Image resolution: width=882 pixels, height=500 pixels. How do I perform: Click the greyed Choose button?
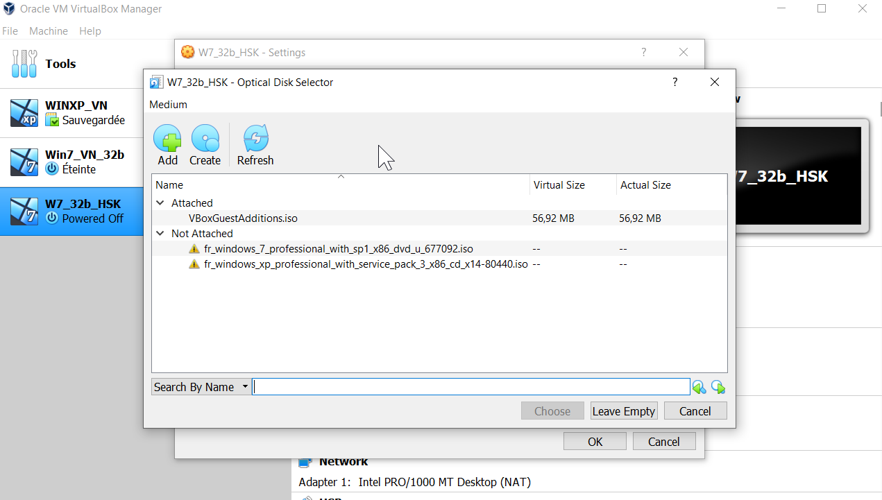(x=552, y=411)
